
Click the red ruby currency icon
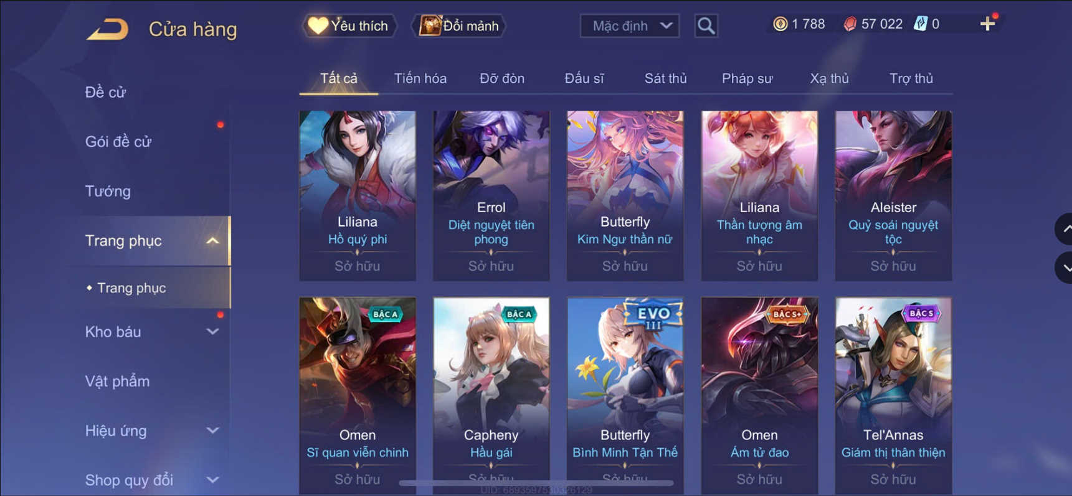pyautogui.click(x=850, y=24)
